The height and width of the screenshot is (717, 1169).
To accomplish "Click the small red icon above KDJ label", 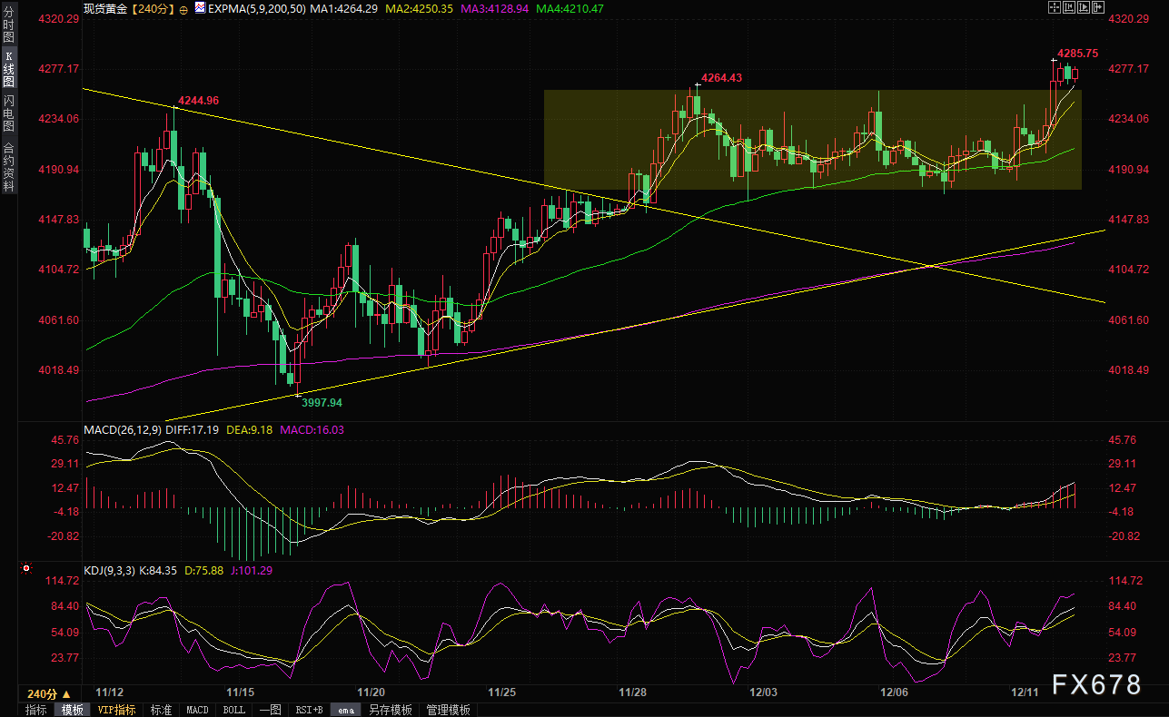I will [x=25, y=569].
